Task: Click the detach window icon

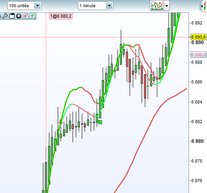Action: click(12, 16)
